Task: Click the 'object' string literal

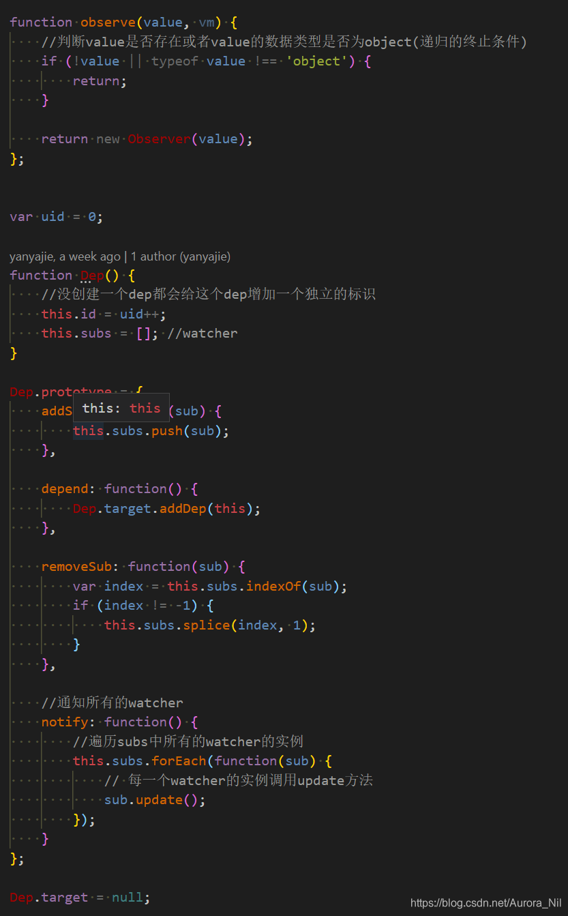Action: [317, 61]
